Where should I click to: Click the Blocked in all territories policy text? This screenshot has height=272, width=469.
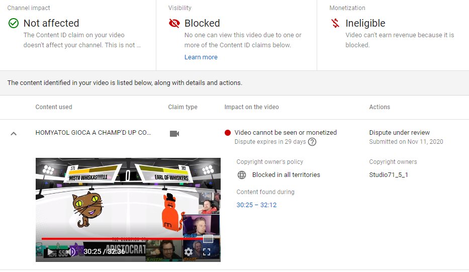[x=286, y=175]
